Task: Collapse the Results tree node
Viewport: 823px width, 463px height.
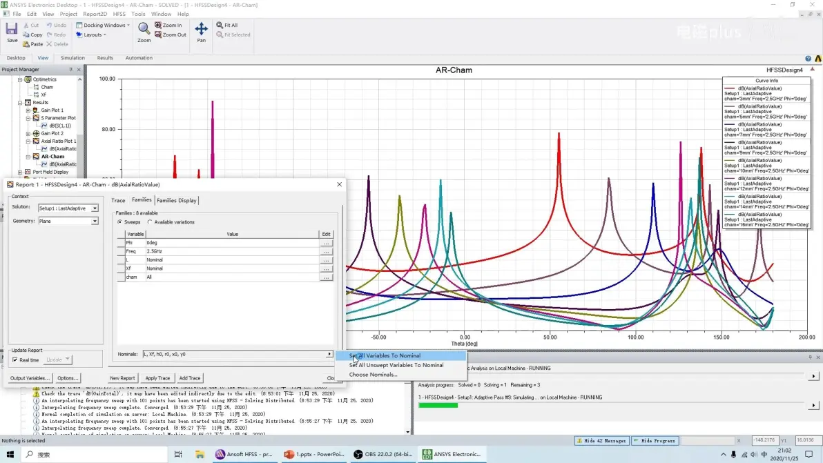Action: coord(20,103)
